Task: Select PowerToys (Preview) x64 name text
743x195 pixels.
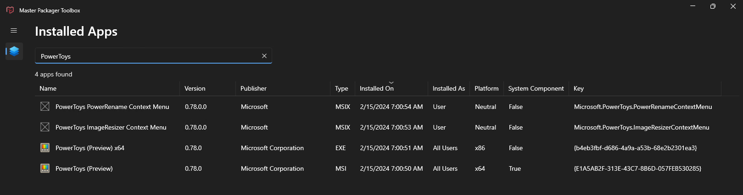Action: [90, 148]
